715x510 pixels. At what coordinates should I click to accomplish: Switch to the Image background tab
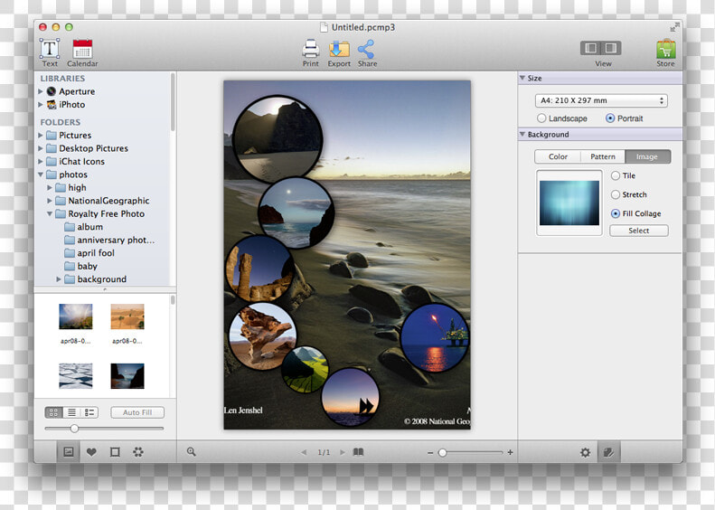point(647,156)
